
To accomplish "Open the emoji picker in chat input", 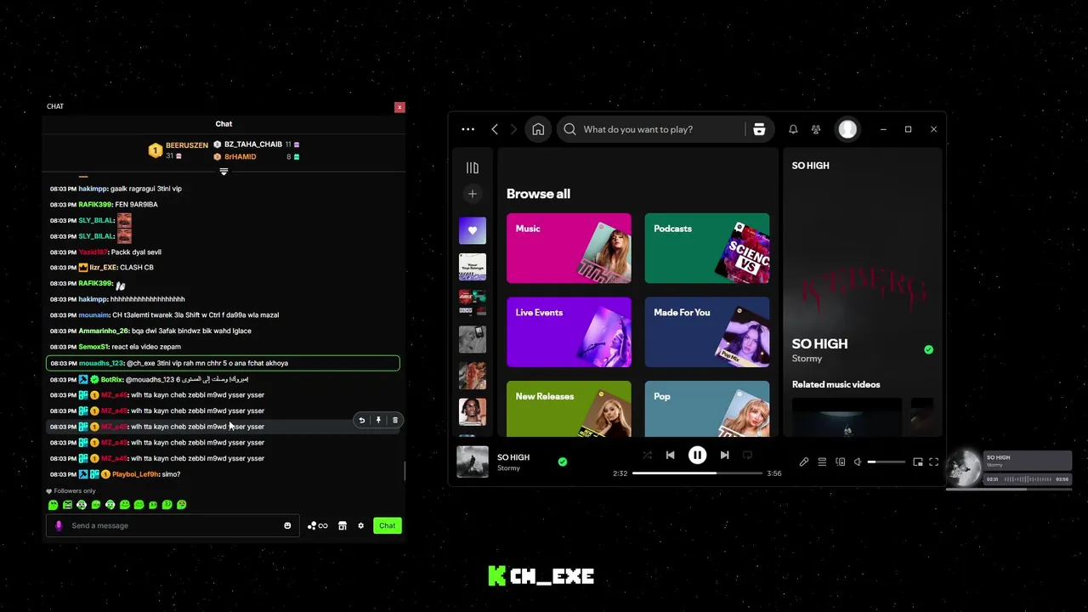I will point(287,525).
